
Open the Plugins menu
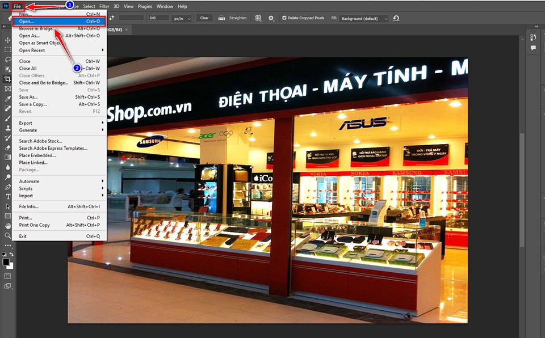tap(145, 6)
